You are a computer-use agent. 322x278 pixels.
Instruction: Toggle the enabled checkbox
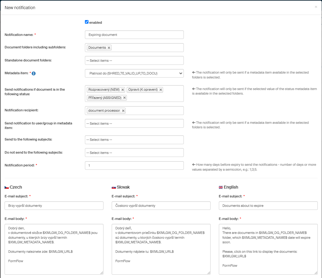(87, 22)
